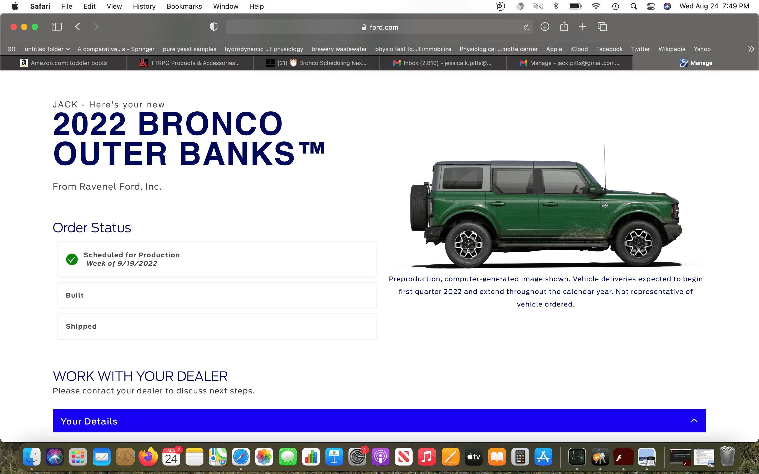The width and height of the screenshot is (759, 474).
Task: Open the privacy report shield icon
Action: pyautogui.click(x=213, y=27)
